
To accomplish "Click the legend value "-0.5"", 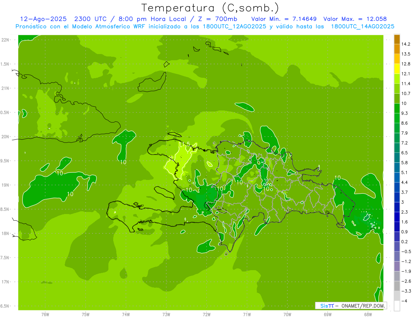I will click(406, 252).
